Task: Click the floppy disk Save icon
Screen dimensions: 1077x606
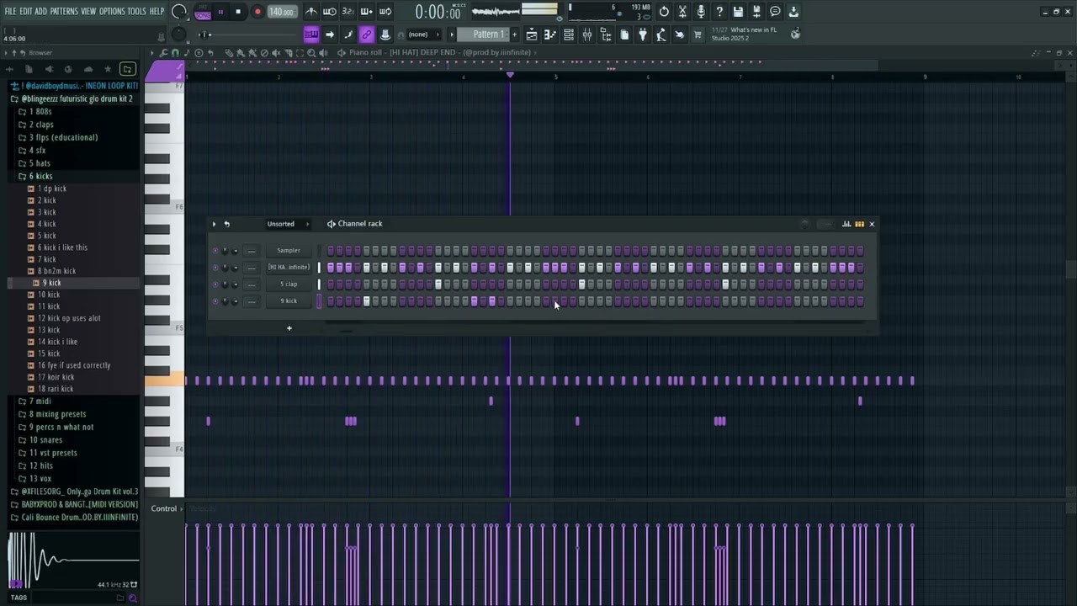Action: 738,12
